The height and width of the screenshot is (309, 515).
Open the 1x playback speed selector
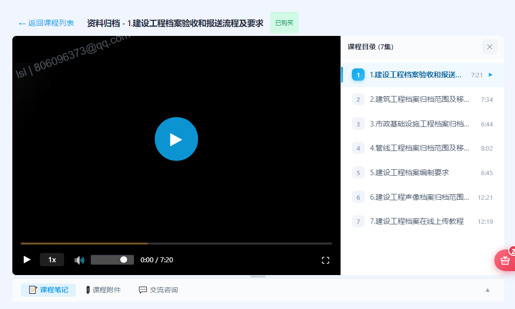coord(52,260)
